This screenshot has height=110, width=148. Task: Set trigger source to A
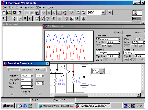coord(132,46)
